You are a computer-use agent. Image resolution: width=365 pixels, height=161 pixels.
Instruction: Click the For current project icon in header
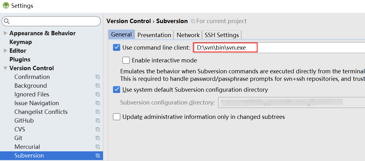click(193, 21)
